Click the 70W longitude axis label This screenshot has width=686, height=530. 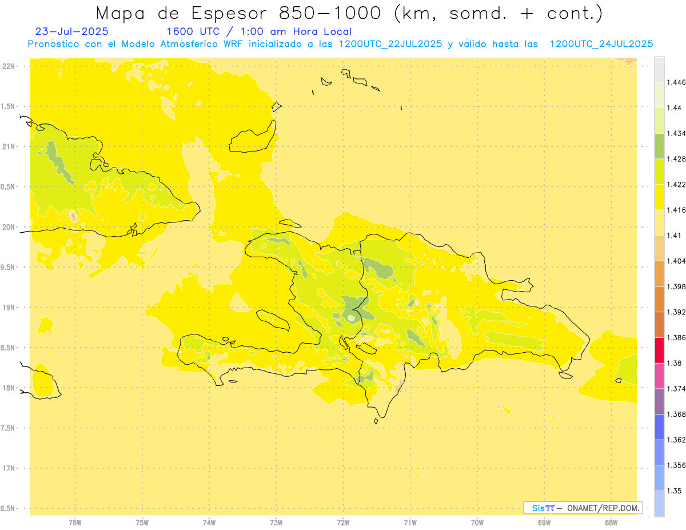[x=477, y=522]
